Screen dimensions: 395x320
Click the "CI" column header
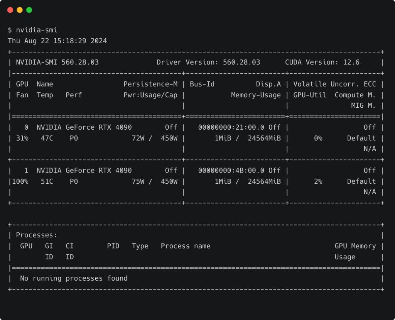pyautogui.click(x=70, y=246)
